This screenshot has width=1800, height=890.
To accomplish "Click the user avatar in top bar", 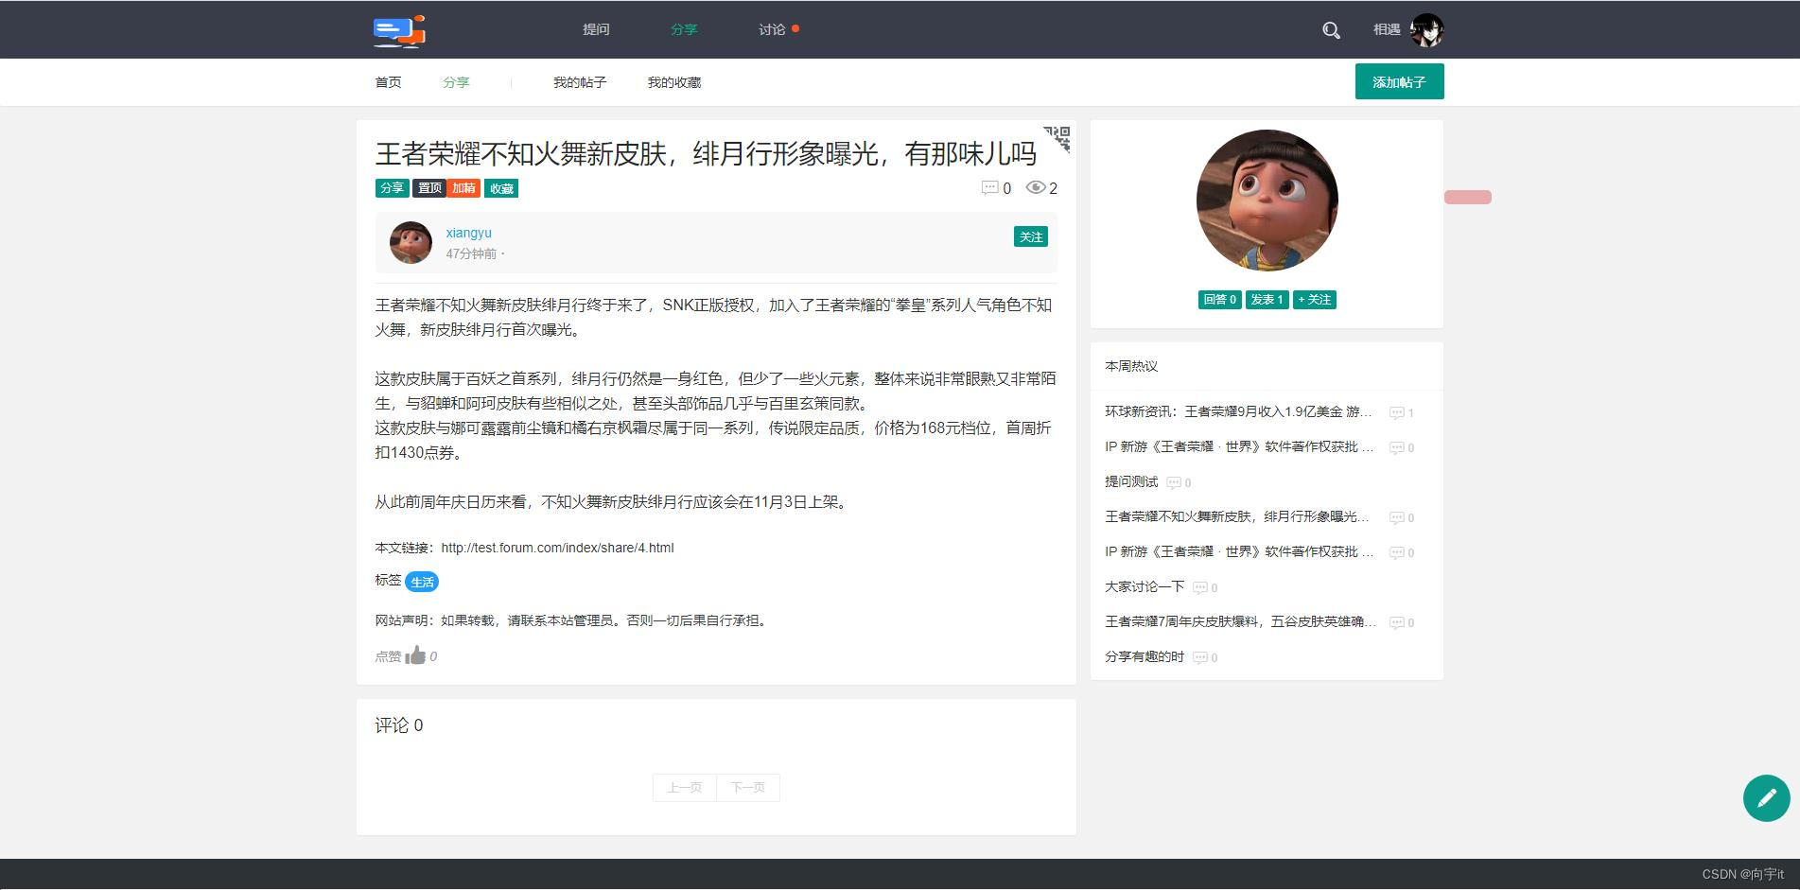I will pyautogui.click(x=1426, y=30).
